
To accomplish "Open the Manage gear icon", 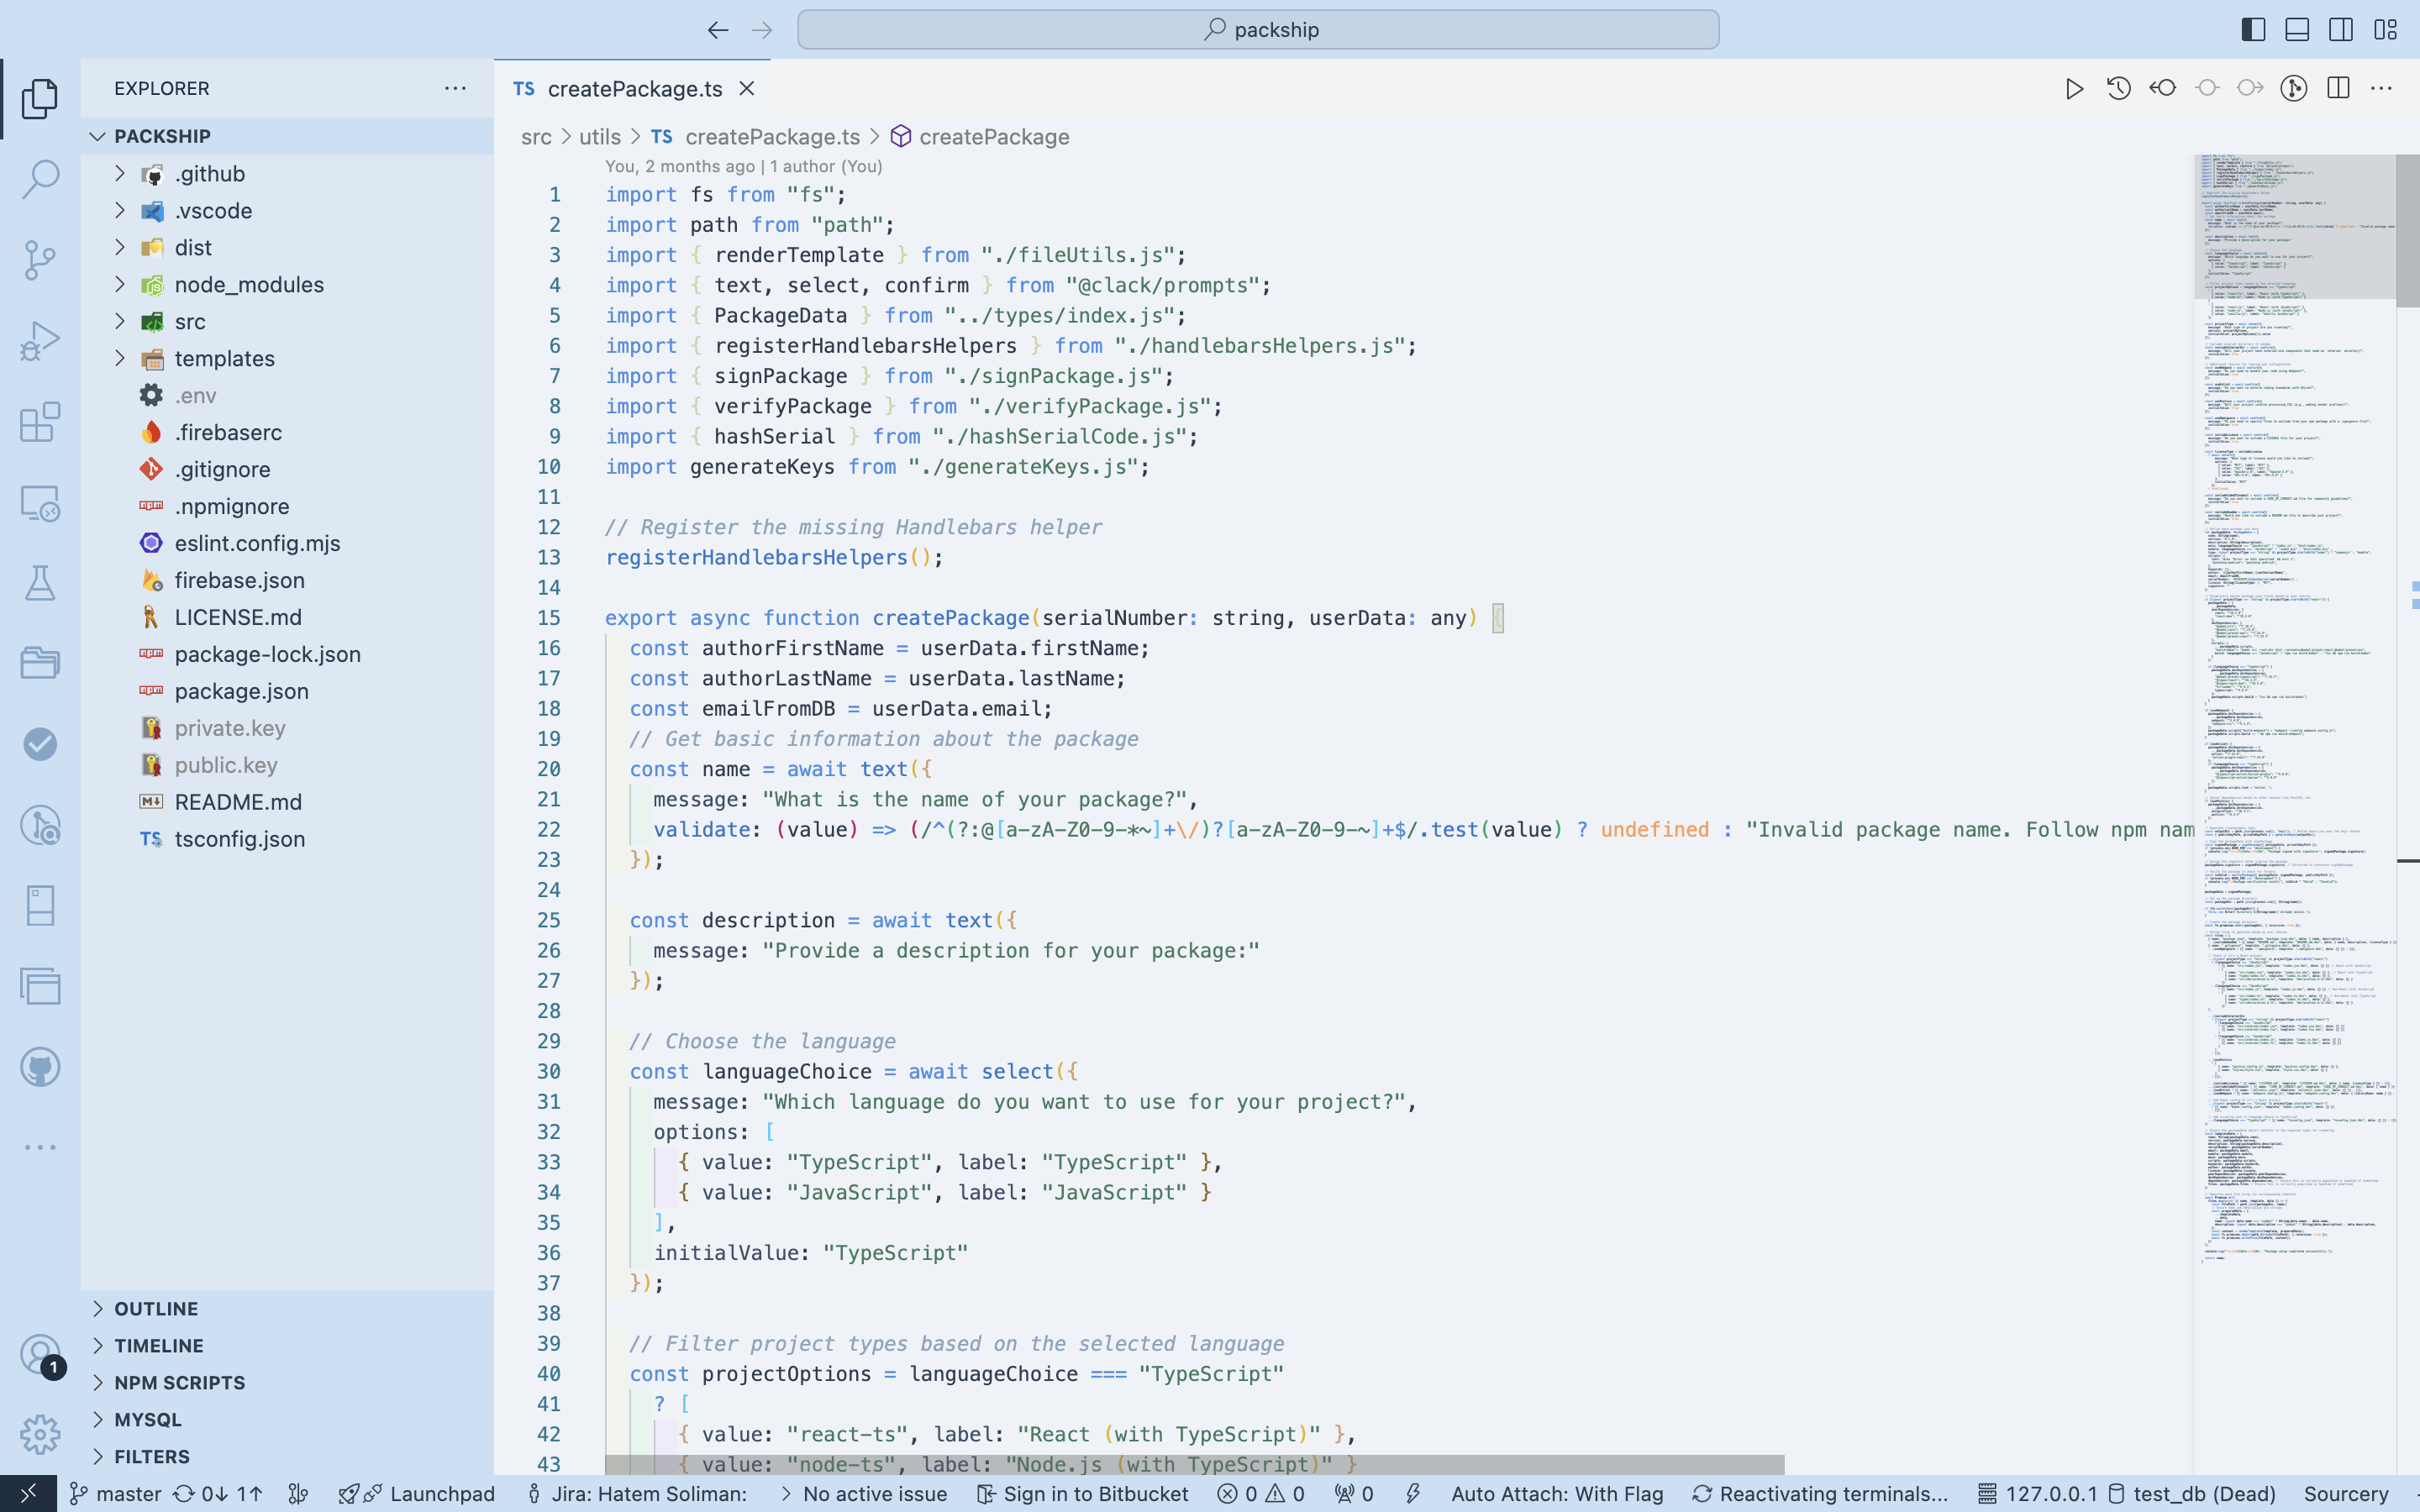I will pyautogui.click(x=40, y=1434).
